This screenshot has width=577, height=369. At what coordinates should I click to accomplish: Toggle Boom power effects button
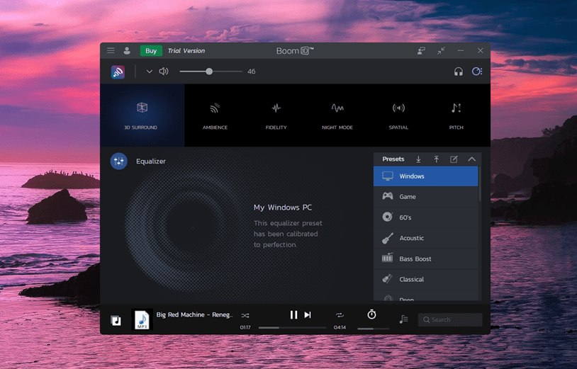tap(477, 72)
